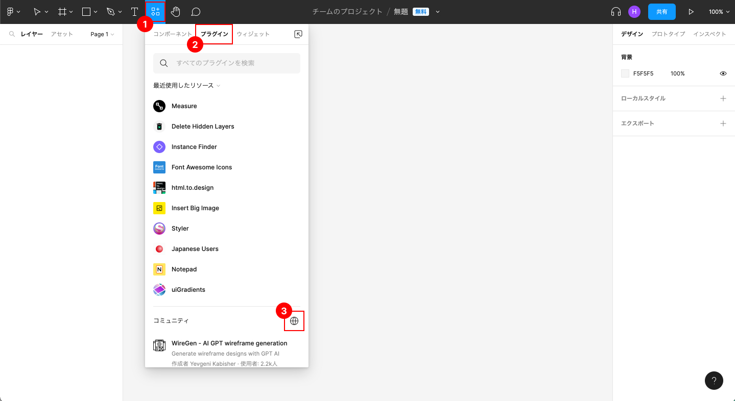Switch to the プラグイン tab

pyautogui.click(x=214, y=34)
